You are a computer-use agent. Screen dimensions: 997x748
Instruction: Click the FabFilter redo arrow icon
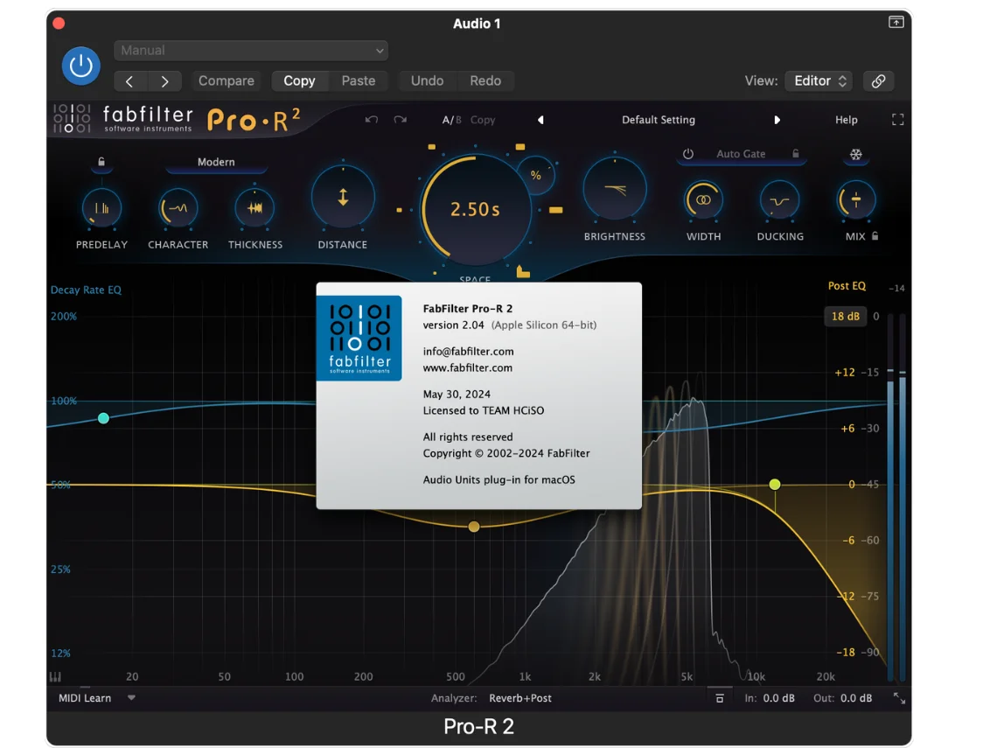click(x=400, y=120)
